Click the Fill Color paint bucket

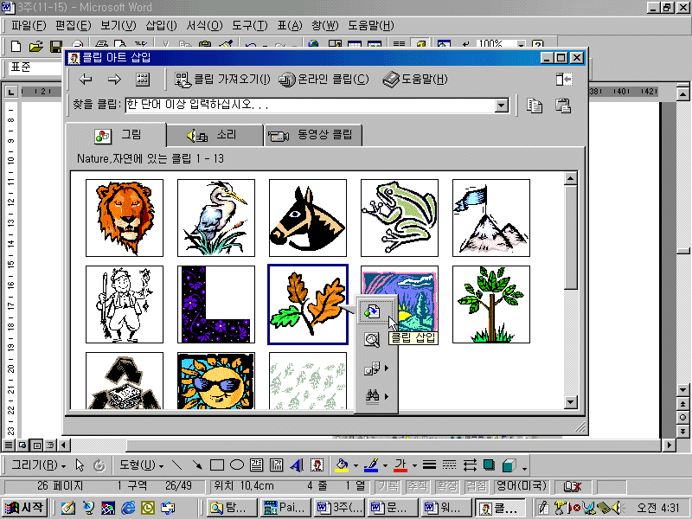[342, 465]
